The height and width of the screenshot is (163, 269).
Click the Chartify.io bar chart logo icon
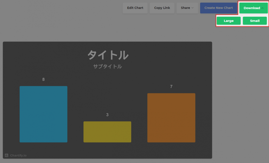coord(7,155)
